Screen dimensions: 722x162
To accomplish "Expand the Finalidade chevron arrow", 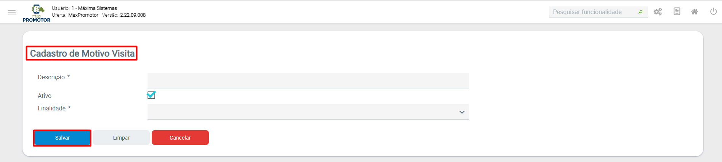I will tap(462, 112).
